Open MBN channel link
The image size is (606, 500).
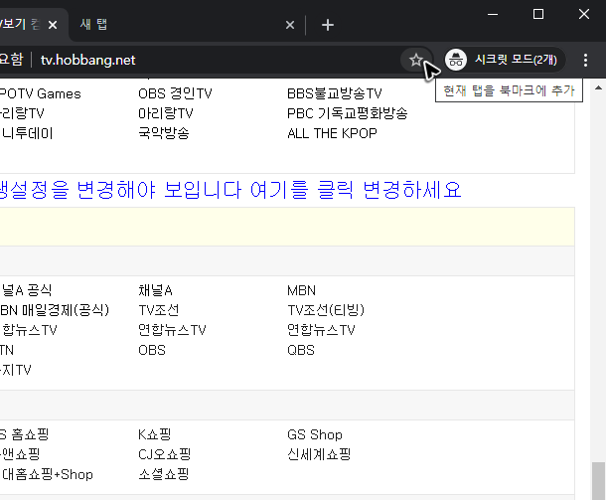tap(301, 290)
